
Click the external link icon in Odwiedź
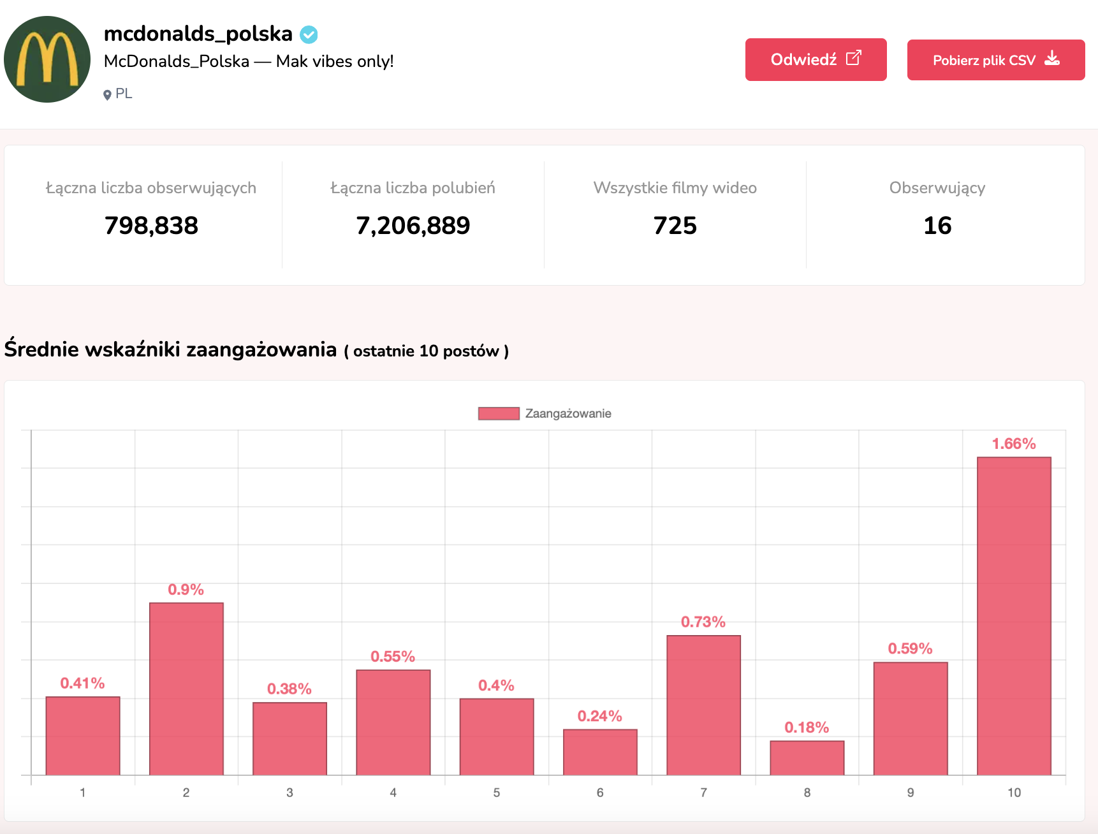coord(853,59)
